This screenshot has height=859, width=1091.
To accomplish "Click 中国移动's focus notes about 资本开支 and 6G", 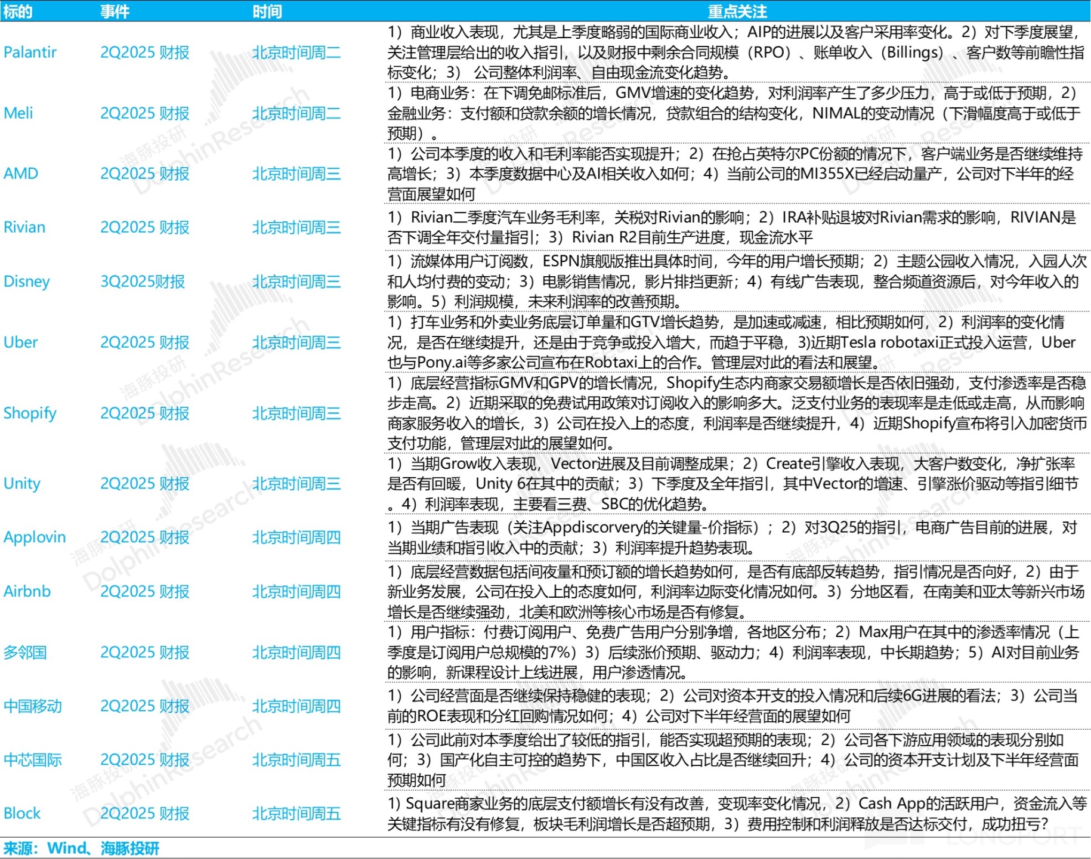I will 733,706.
